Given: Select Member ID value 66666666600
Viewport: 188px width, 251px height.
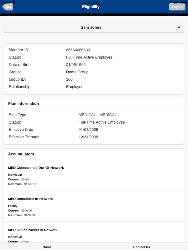Looking at the screenshot, I should 78,50.
